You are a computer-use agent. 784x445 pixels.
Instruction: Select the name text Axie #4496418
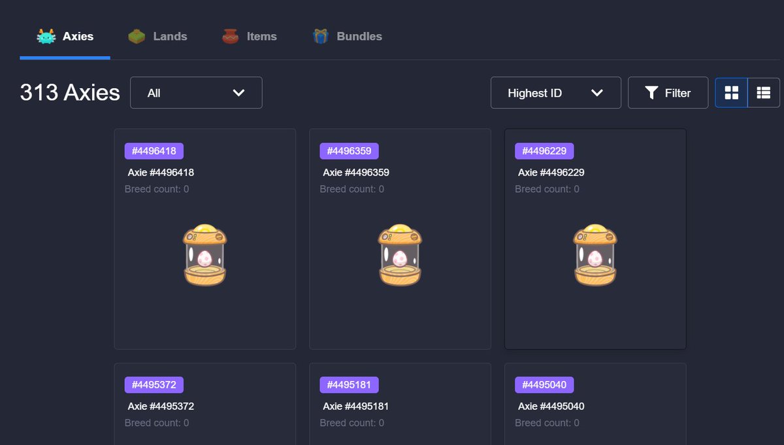coord(161,173)
